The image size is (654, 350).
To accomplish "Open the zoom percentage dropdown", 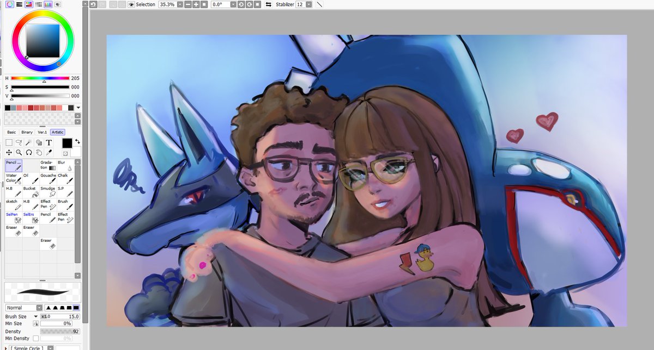I will [179, 4].
